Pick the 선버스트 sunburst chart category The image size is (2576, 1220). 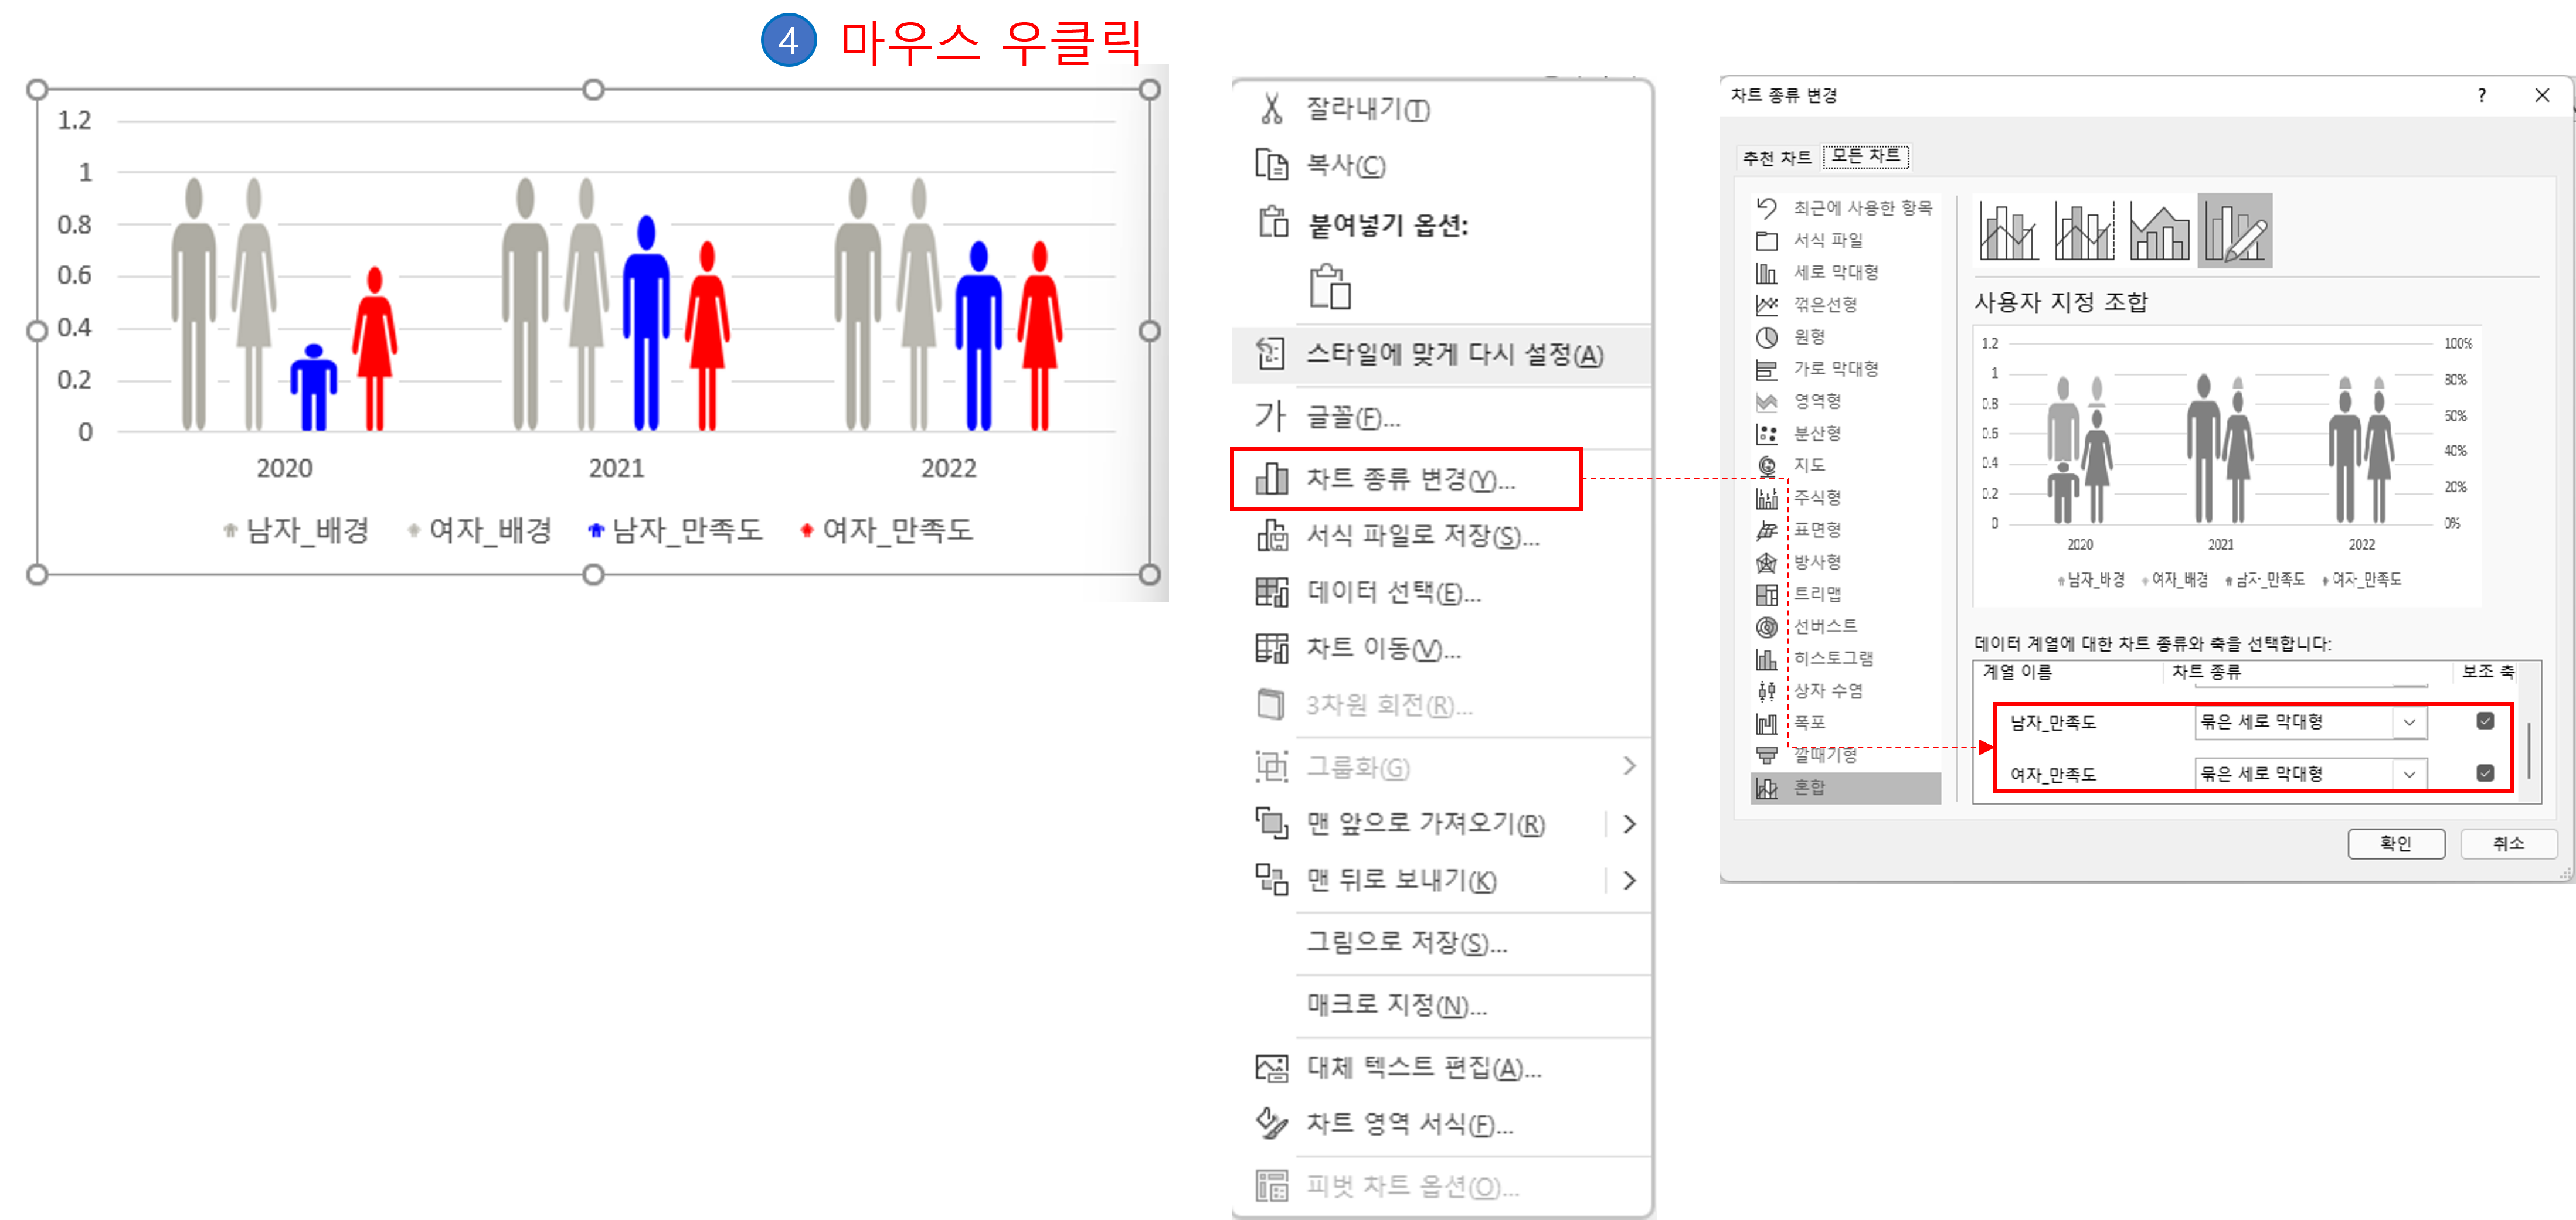pyautogui.click(x=1824, y=626)
